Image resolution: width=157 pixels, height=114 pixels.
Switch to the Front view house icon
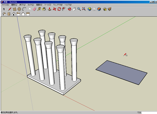tap(13, 14)
